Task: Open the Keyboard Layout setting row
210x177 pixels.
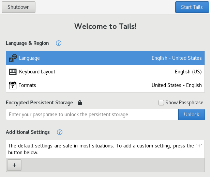Action: point(102,72)
